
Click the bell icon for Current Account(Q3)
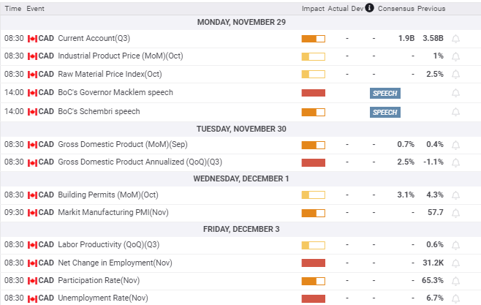coord(456,38)
